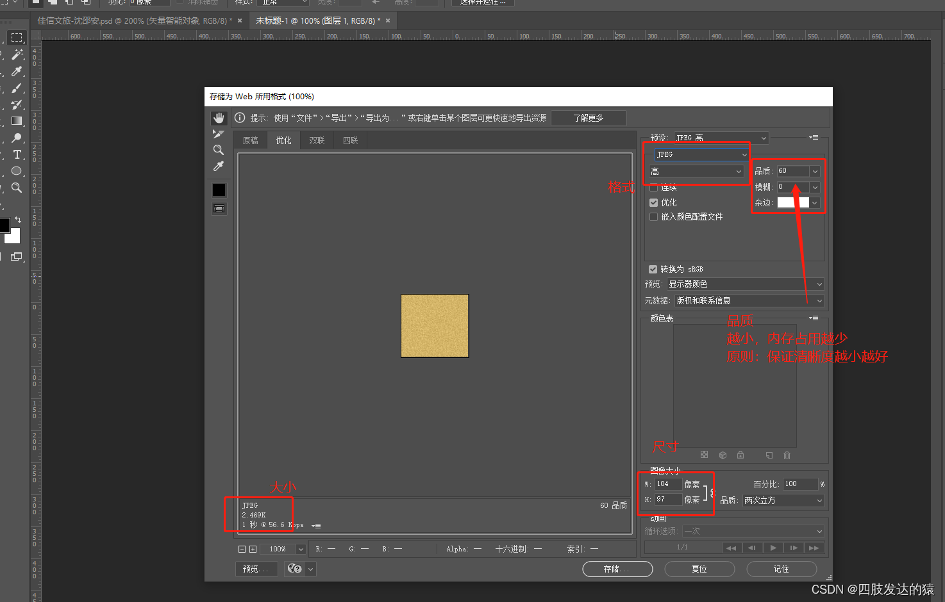Open the 100% zoom level dropdown
The image size is (945, 602).
pos(300,549)
